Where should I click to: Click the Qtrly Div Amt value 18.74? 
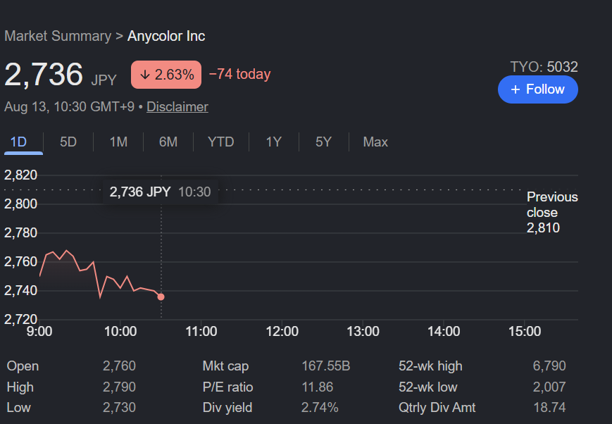point(549,407)
